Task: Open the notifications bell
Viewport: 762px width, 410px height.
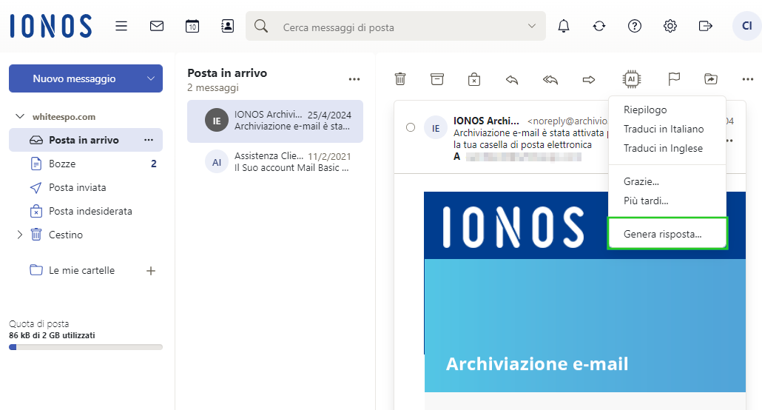Action: click(564, 26)
